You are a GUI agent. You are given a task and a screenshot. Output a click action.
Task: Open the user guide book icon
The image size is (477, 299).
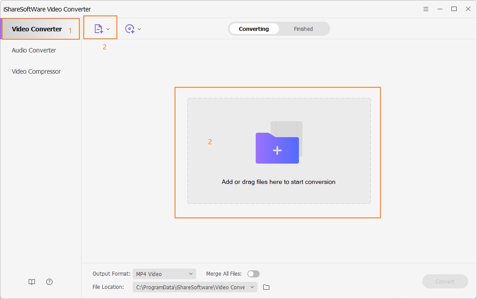[x=31, y=281]
